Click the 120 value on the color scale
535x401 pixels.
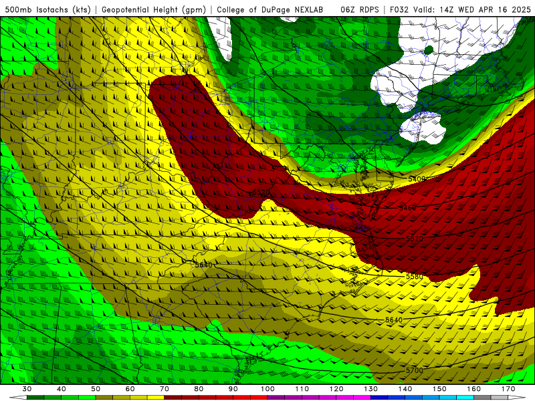[x=336, y=389]
